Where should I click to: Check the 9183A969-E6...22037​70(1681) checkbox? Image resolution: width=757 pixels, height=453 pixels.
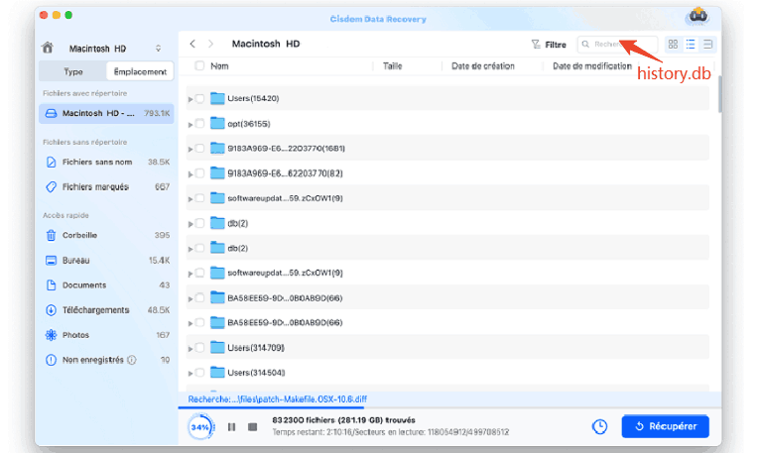pos(199,148)
